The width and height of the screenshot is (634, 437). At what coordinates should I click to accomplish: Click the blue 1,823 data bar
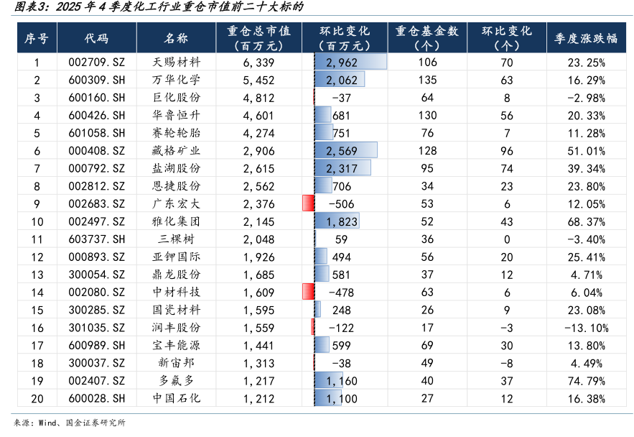pyautogui.click(x=336, y=221)
